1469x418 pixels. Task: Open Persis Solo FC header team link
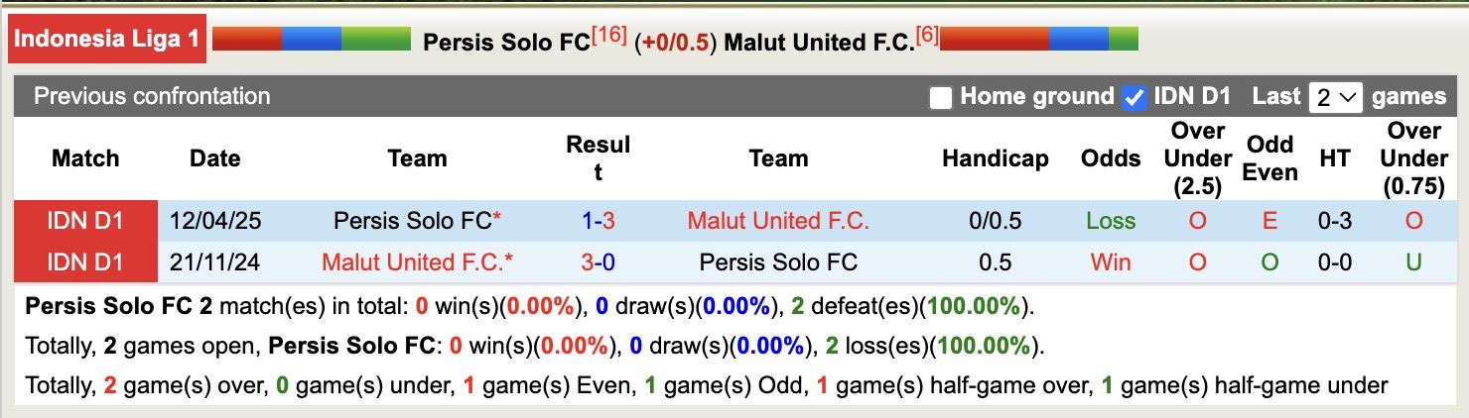click(x=506, y=43)
